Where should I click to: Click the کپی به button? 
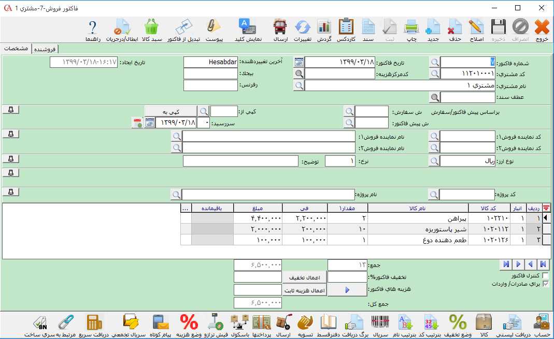171,111
